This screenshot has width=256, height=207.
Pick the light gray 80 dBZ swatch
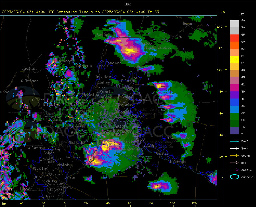(x=234, y=24)
